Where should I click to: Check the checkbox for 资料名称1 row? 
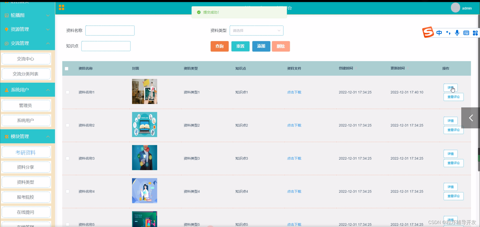(x=67, y=92)
